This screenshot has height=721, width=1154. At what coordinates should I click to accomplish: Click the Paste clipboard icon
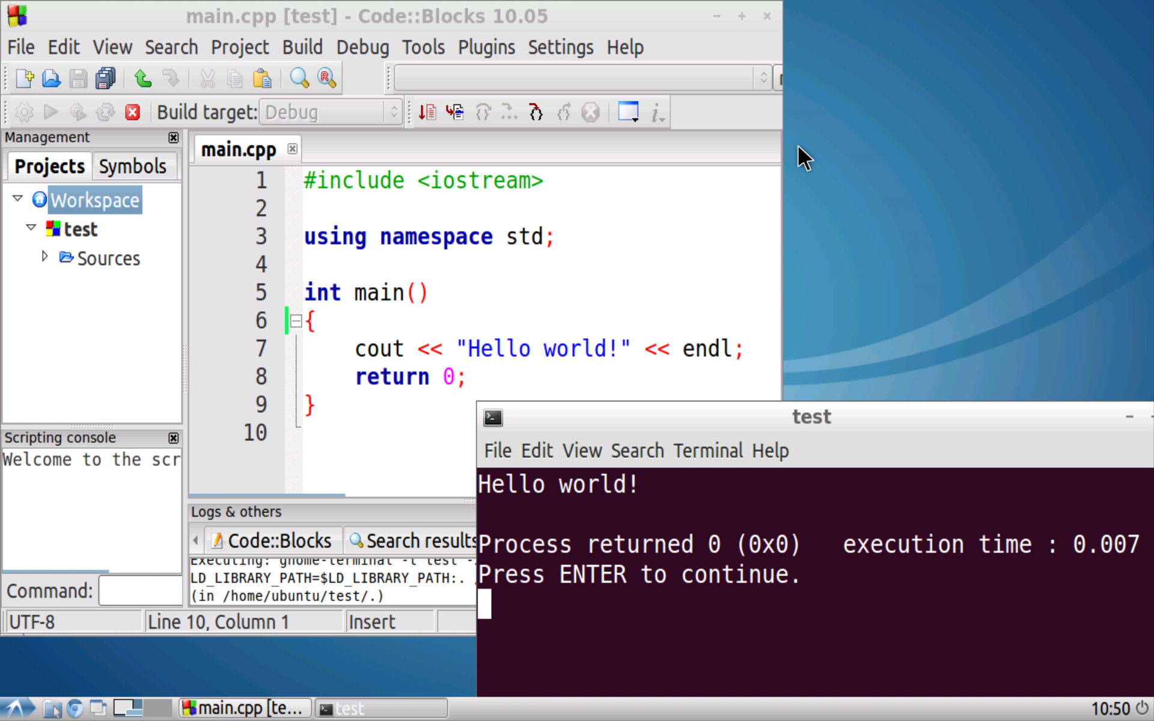262,79
